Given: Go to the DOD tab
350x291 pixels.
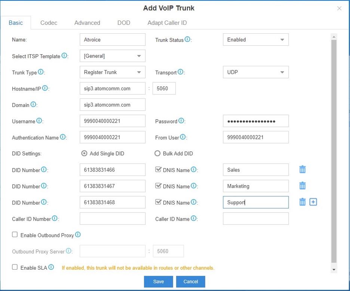Looking at the screenshot, I should click(124, 23).
